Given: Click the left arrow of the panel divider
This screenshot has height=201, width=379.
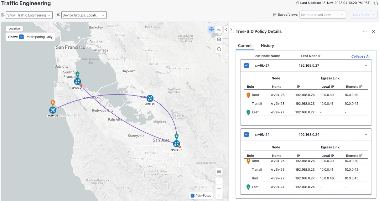Looking at the screenshot, I should click(x=226, y=29).
